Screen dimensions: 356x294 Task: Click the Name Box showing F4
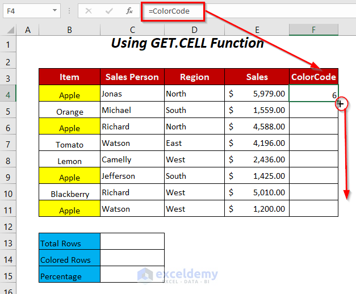coord(32,11)
